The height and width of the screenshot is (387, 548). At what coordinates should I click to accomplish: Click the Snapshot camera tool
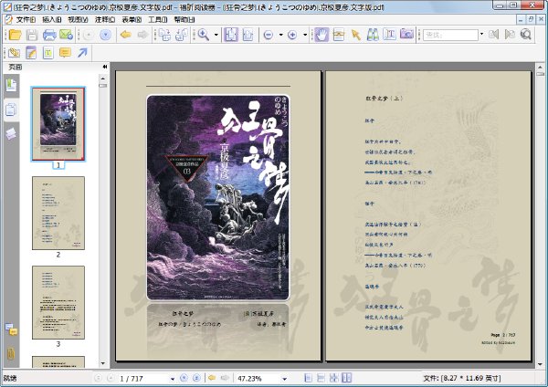click(x=406, y=35)
